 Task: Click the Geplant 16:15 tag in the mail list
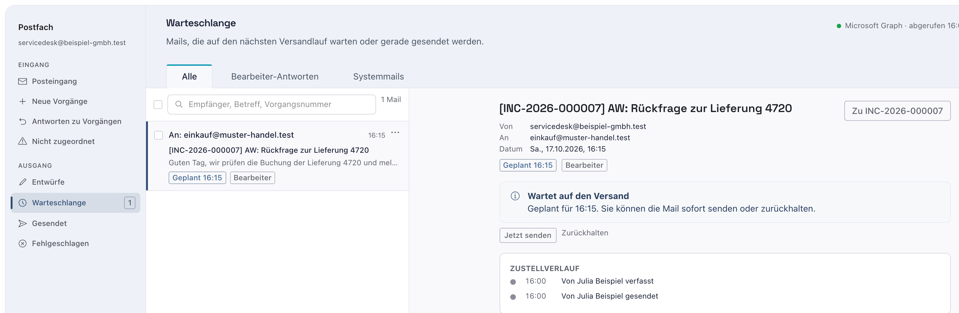click(197, 178)
